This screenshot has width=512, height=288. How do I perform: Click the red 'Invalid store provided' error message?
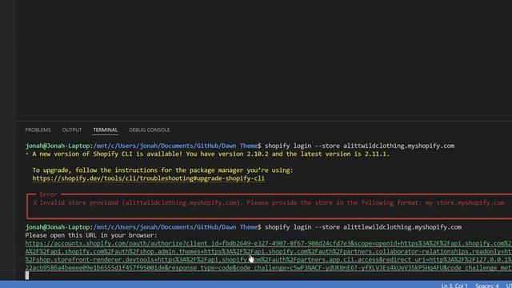(269, 202)
